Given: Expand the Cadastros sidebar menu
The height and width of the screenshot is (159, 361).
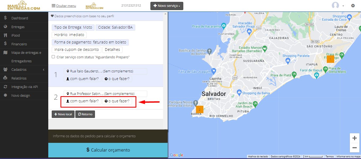Looking at the screenshot, I should pos(24,69).
